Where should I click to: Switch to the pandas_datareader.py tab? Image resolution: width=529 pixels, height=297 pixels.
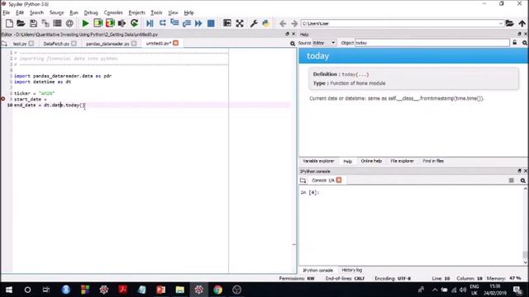[x=107, y=44]
